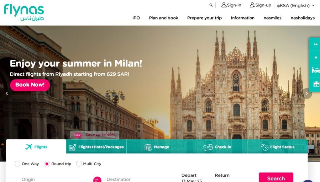The height and width of the screenshot is (182, 320).
Task: Go to previous banner slide arrow
Action: [x=7, y=93]
